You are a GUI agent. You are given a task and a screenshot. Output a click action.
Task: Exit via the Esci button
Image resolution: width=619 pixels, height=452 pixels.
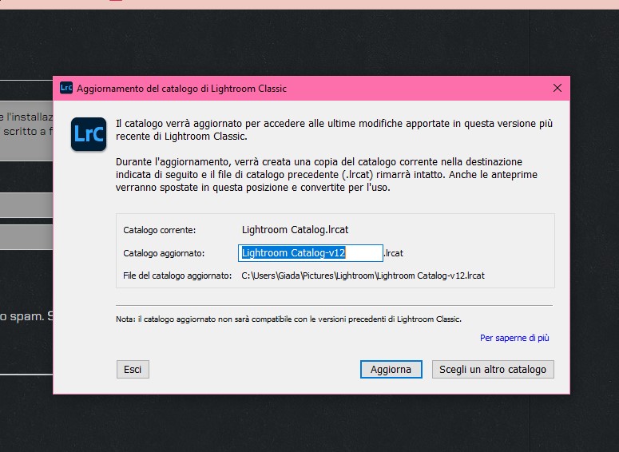tap(133, 370)
